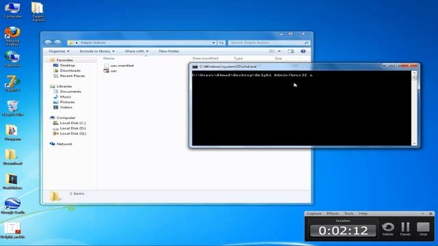Click the cmd.exe title bar icon

coord(195,67)
